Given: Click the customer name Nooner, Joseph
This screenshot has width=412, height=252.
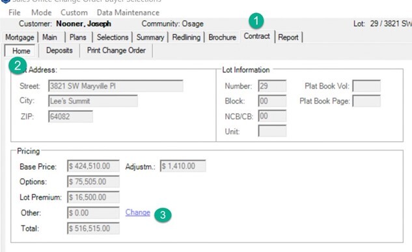Looking at the screenshot, I should click(83, 23).
